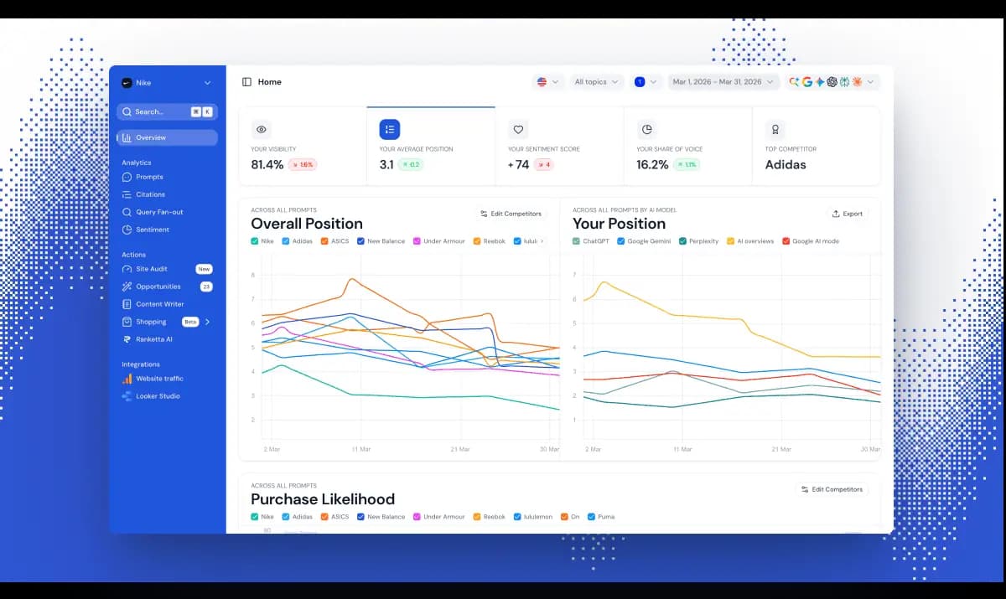Select the Your Share of Voice card
This screenshot has width=1006, height=599.
click(x=687, y=146)
